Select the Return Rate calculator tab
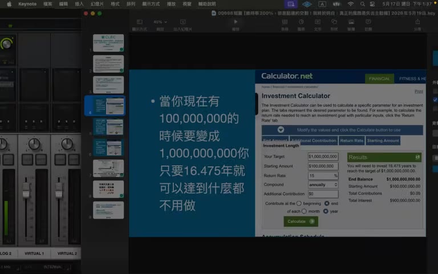 (x=352, y=140)
